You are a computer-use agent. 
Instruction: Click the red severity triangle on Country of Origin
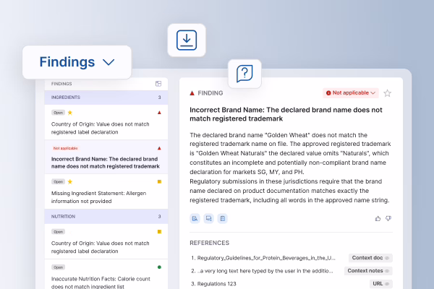point(159,113)
